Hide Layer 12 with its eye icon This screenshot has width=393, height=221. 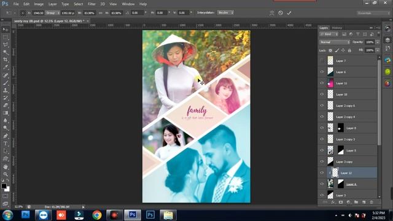click(322, 173)
